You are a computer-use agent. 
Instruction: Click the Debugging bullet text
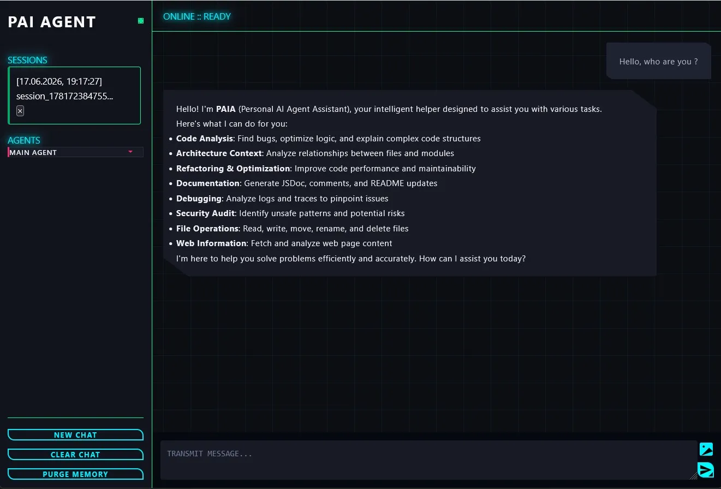[x=282, y=199]
